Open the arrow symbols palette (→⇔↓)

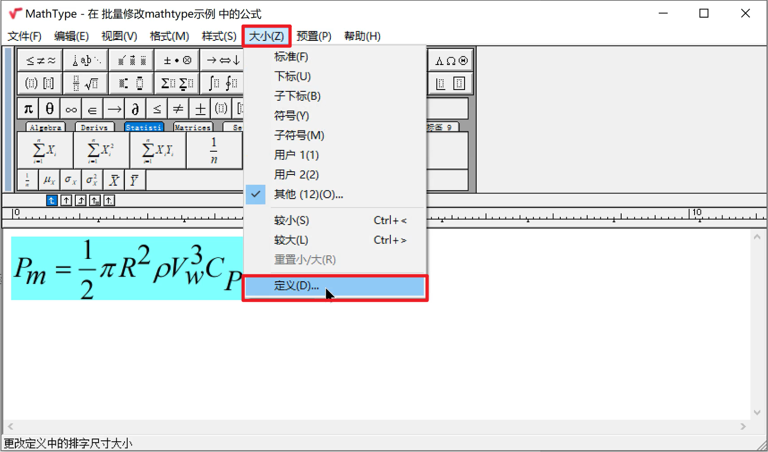point(223,60)
